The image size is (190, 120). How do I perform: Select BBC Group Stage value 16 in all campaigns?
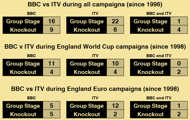51,21
